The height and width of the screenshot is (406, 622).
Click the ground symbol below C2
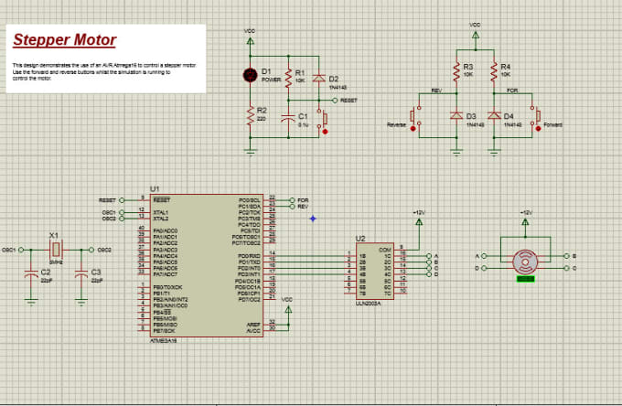(x=31, y=302)
